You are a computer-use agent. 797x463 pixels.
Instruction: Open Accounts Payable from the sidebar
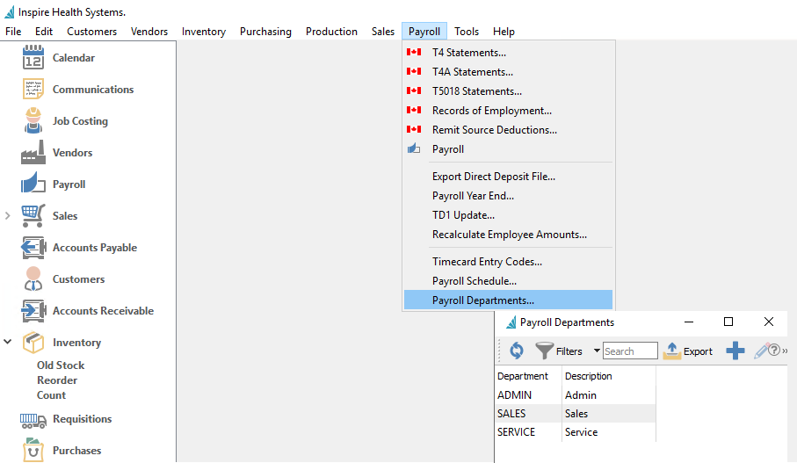pos(33,248)
